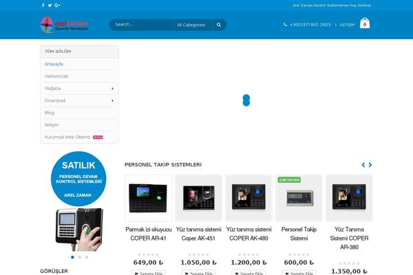Click the star rating under COPER AK-480
413x275 pixels.
(x=248, y=254)
